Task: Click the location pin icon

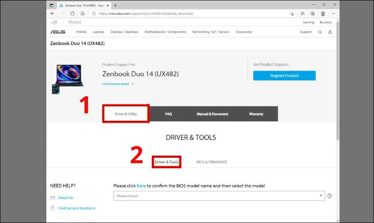Action: 53,208
